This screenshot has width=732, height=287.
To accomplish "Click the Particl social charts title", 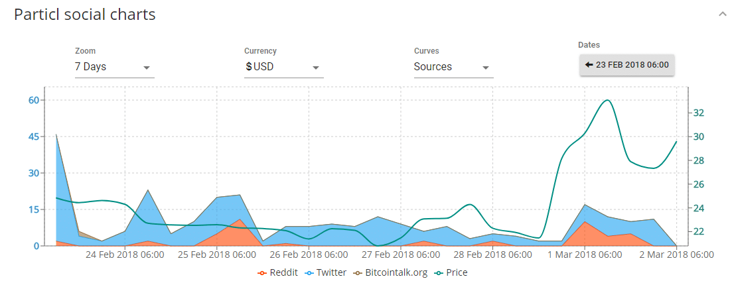I will [84, 15].
